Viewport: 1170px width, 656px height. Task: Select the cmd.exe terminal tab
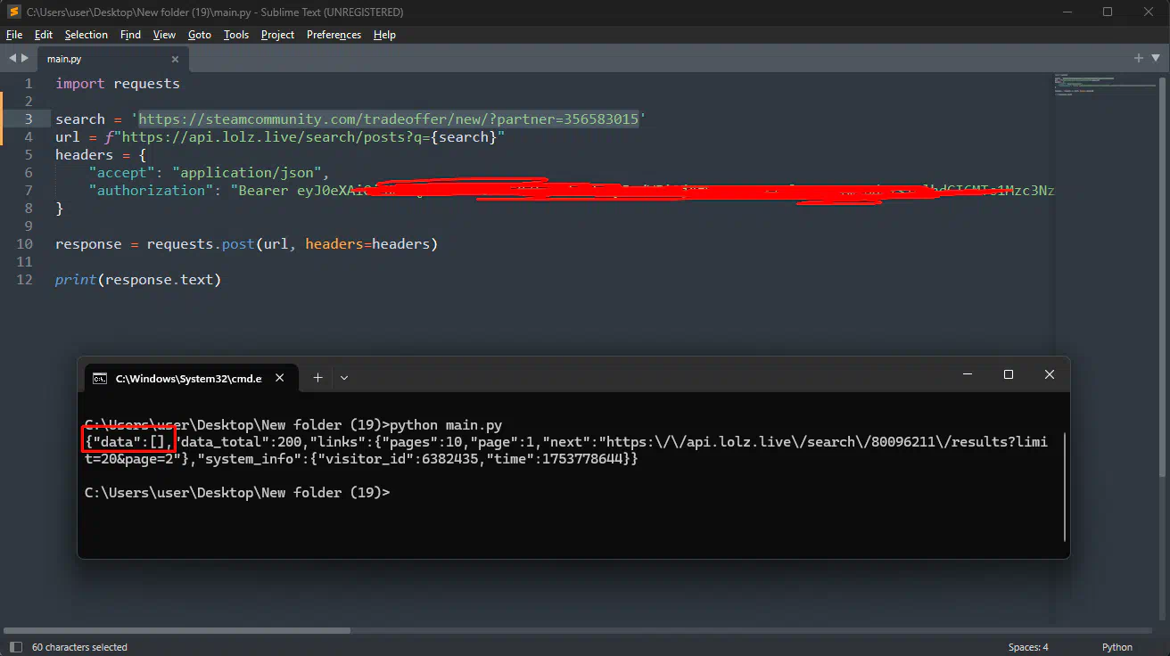[189, 378]
